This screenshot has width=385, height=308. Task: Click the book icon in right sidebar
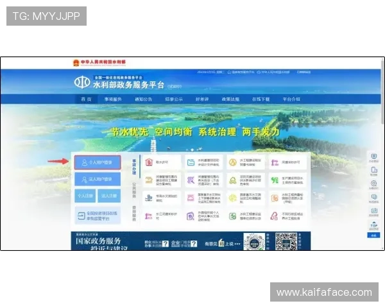coord(373,212)
